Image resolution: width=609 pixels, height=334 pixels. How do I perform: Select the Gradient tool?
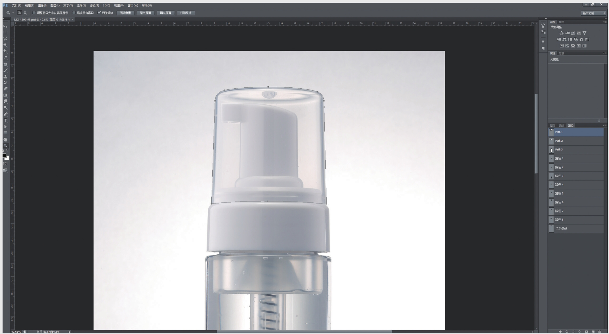click(x=5, y=95)
